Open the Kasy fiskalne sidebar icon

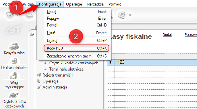14,46
